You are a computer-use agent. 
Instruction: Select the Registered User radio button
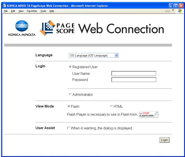(x=70, y=67)
